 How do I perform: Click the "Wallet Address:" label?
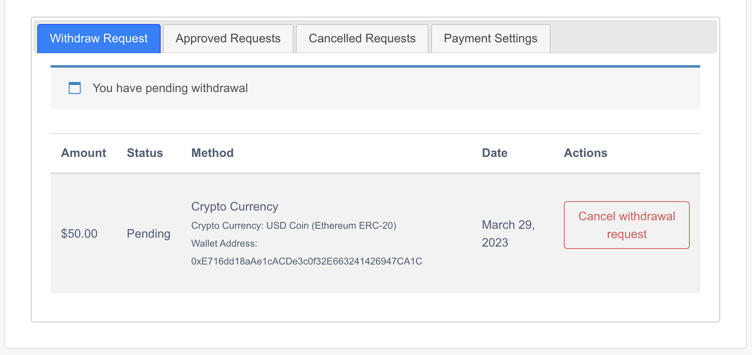click(224, 244)
